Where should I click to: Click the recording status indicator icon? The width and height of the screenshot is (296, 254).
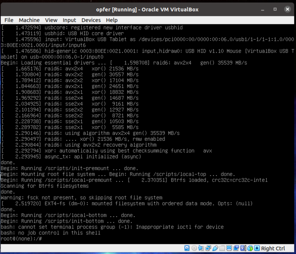click(236, 248)
